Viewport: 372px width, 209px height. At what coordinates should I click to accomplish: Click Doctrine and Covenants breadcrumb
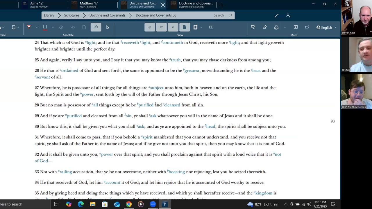coord(107,15)
